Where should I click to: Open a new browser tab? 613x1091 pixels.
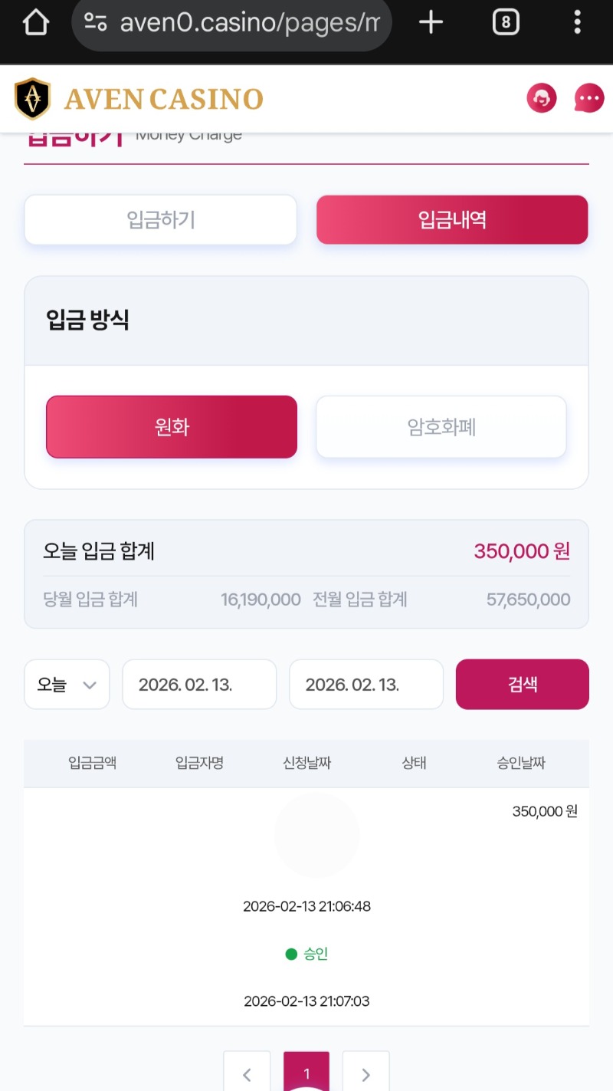click(x=431, y=23)
